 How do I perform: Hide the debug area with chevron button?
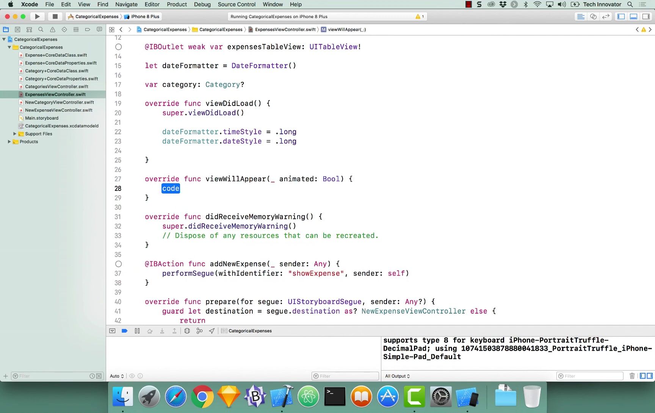tap(112, 331)
